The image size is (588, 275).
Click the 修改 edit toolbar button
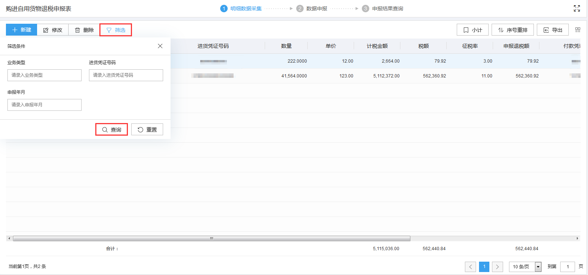(53, 30)
